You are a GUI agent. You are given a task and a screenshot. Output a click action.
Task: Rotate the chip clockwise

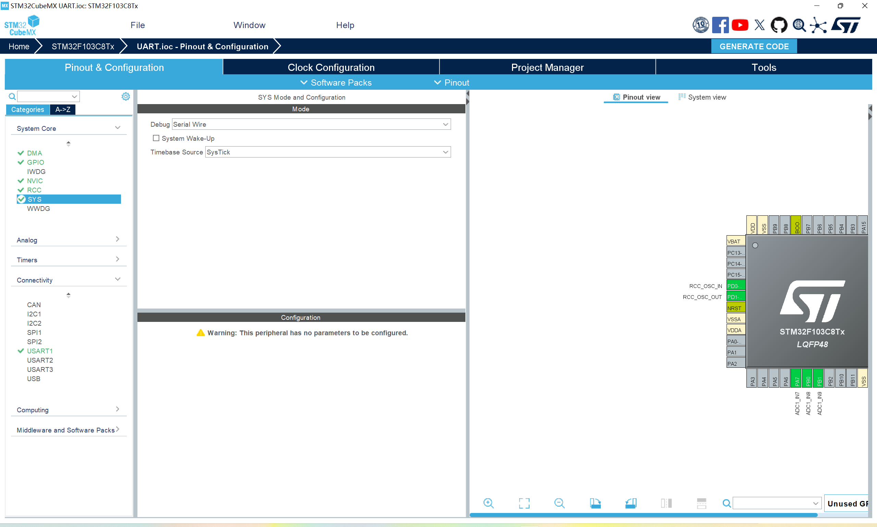(x=595, y=503)
